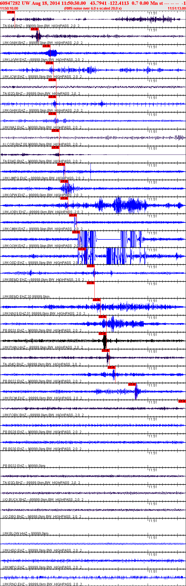Select station label 'UW LKVW EHZ'

(x=15, y=60)
